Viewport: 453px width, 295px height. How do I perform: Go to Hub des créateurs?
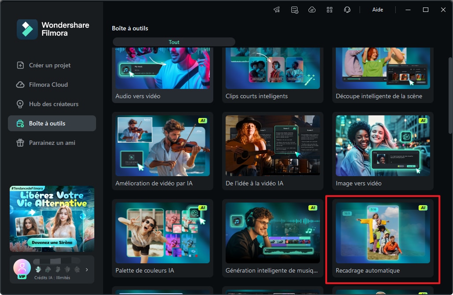(x=52, y=104)
